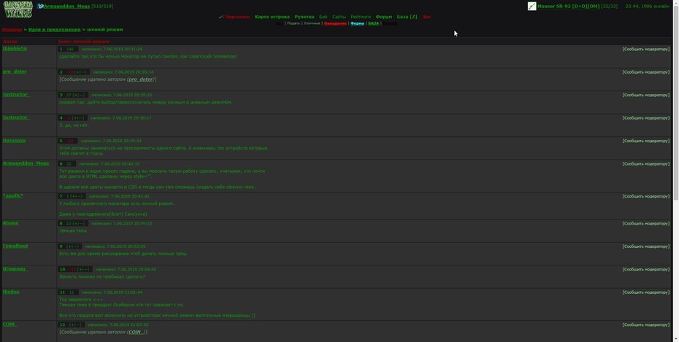Report Натахаха's post 5 to moderator
The image size is (679, 342).
645,141
